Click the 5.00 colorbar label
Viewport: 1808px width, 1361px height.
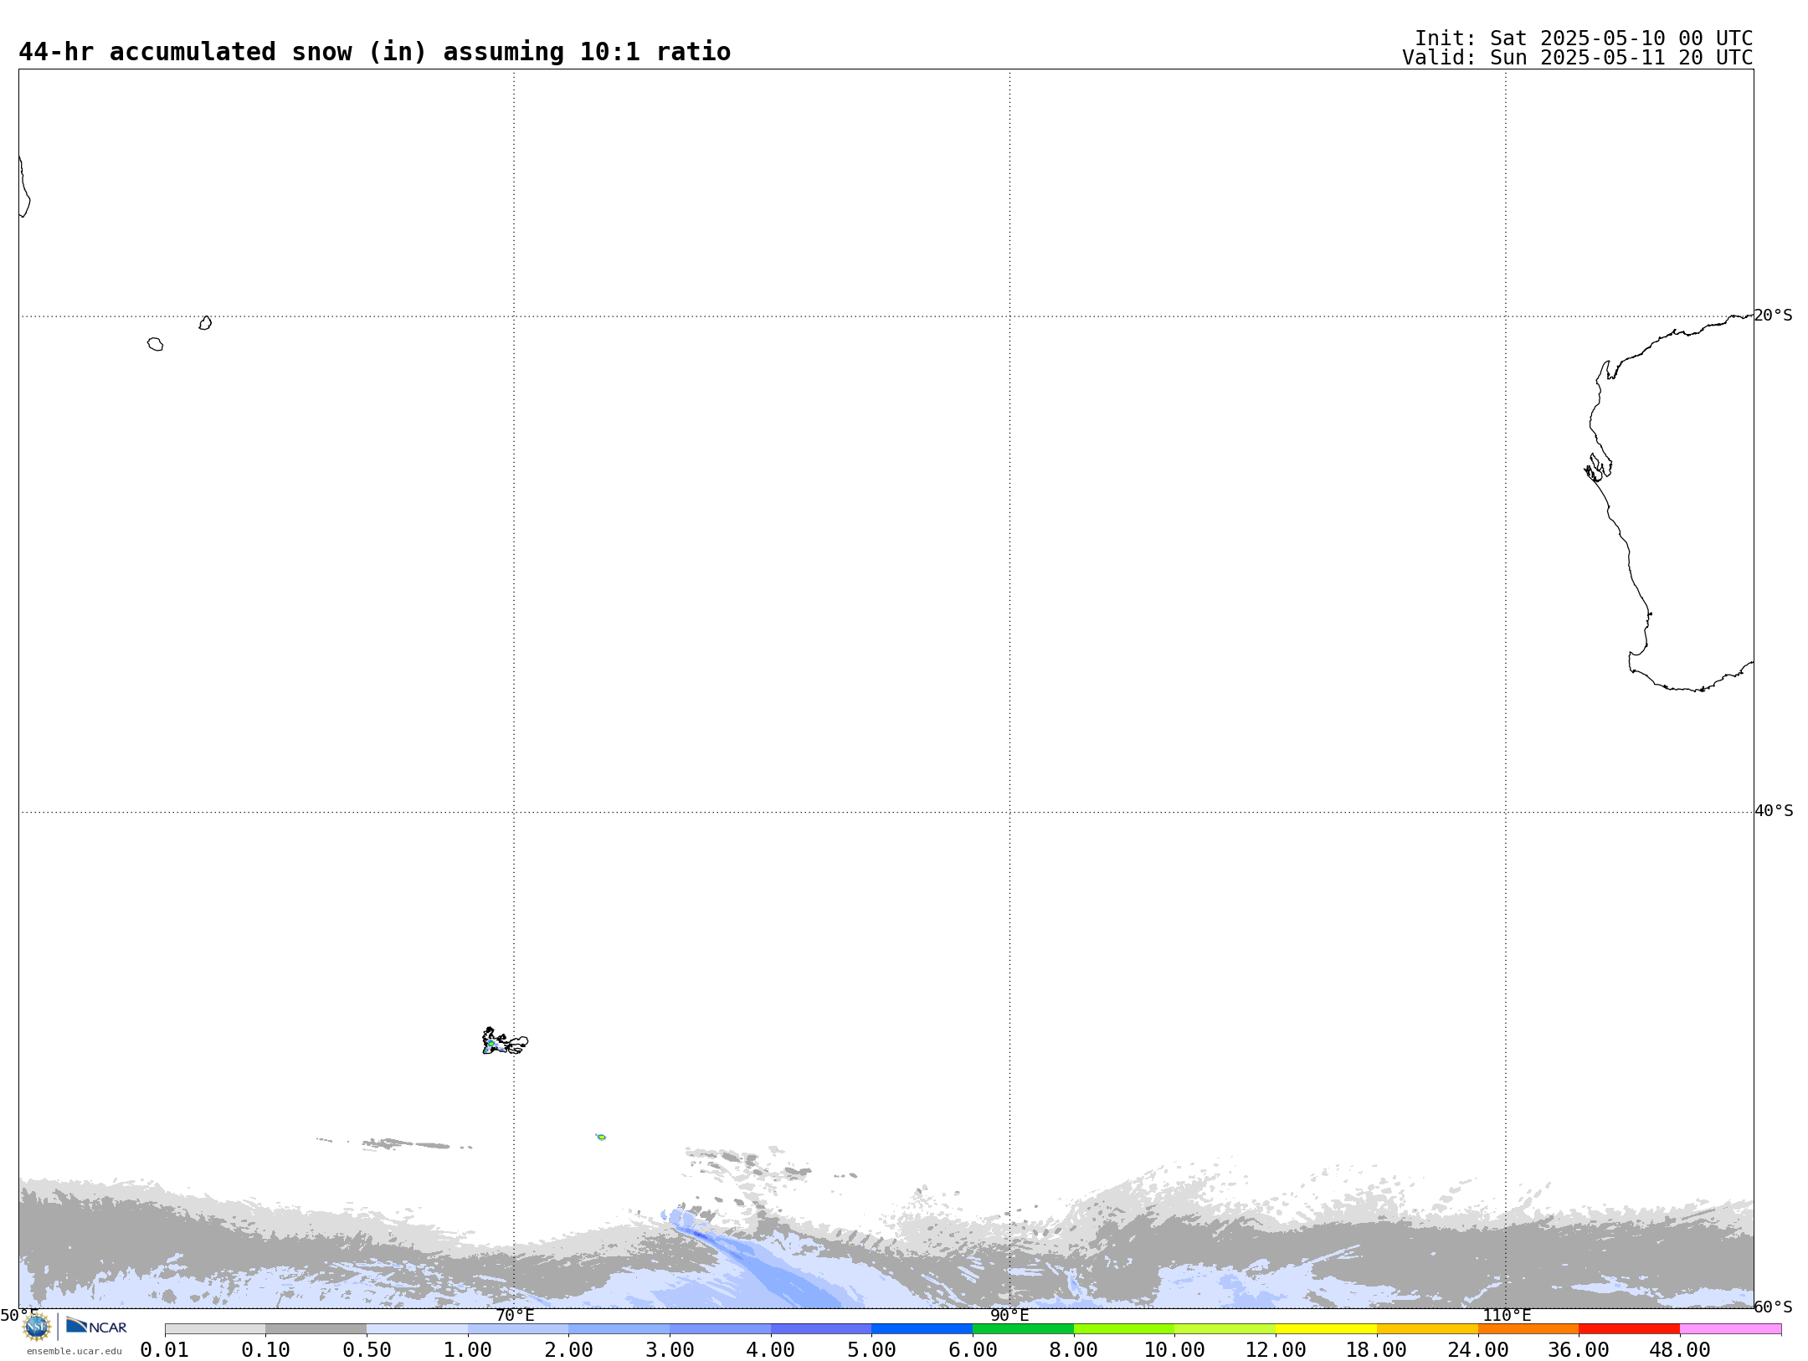point(871,1350)
